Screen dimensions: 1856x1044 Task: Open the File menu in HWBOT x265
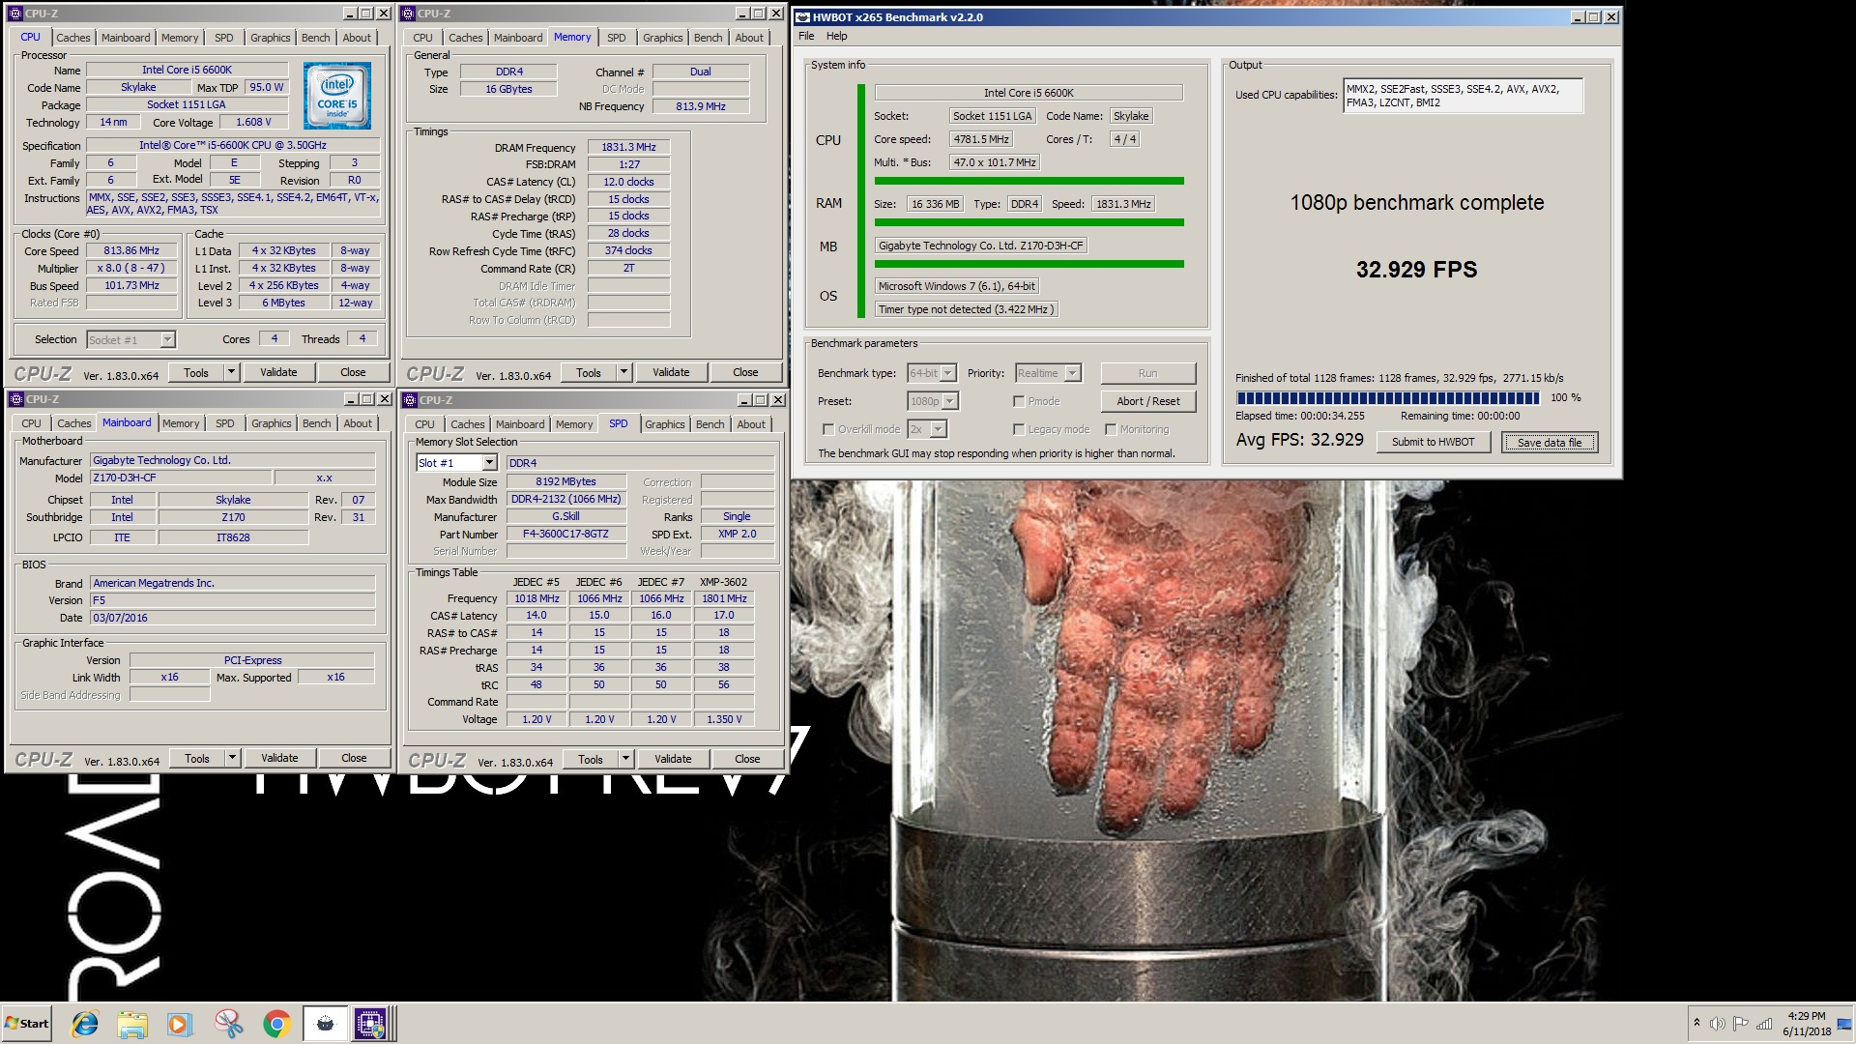tap(806, 36)
